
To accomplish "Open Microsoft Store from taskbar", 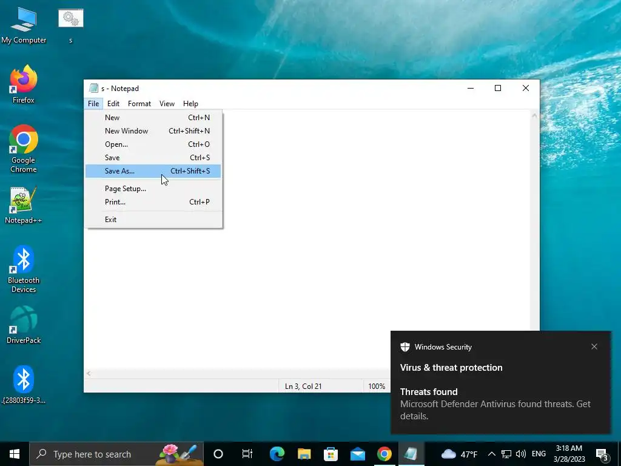I will point(331,454).
